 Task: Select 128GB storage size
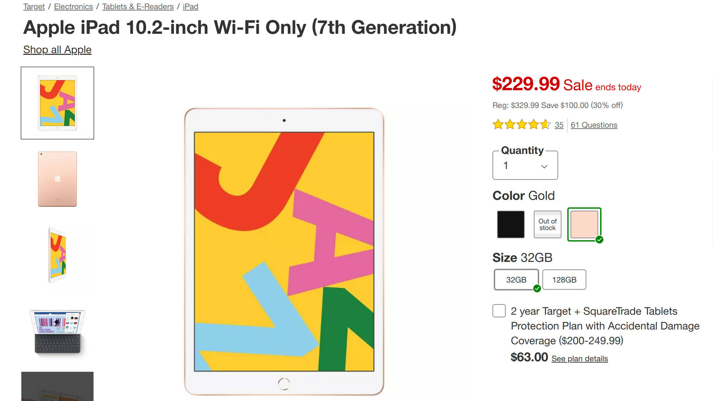pyautogui.click(x=564, y=280)
